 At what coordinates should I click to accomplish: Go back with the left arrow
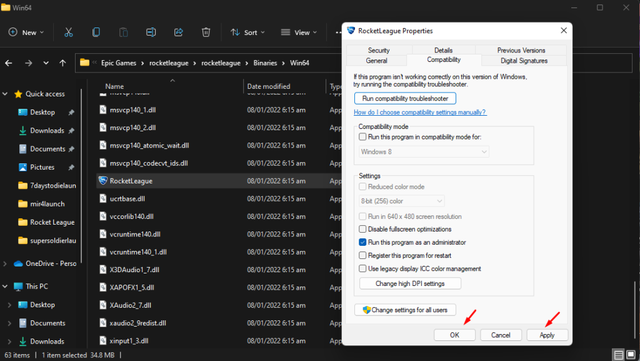click(x=9, y=63)
